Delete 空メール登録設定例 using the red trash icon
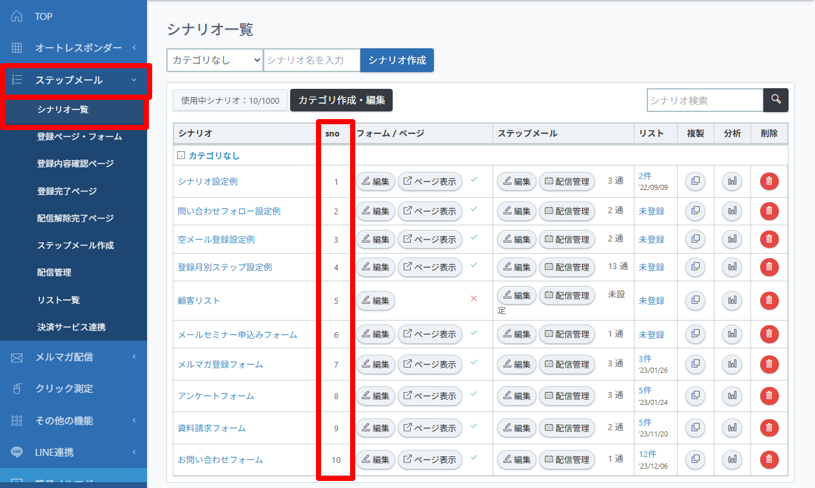 click(x=769, y=239)
